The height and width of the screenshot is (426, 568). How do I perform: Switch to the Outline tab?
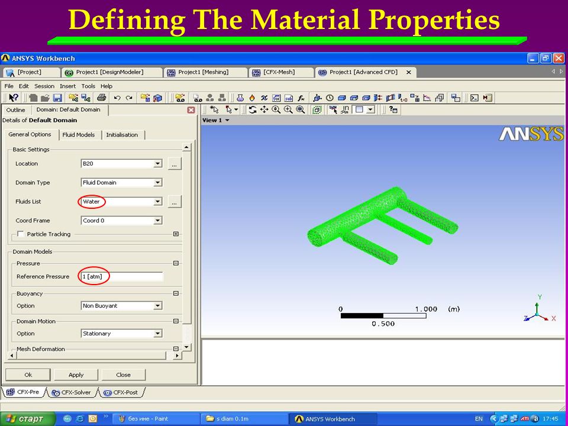pos(15,110)
